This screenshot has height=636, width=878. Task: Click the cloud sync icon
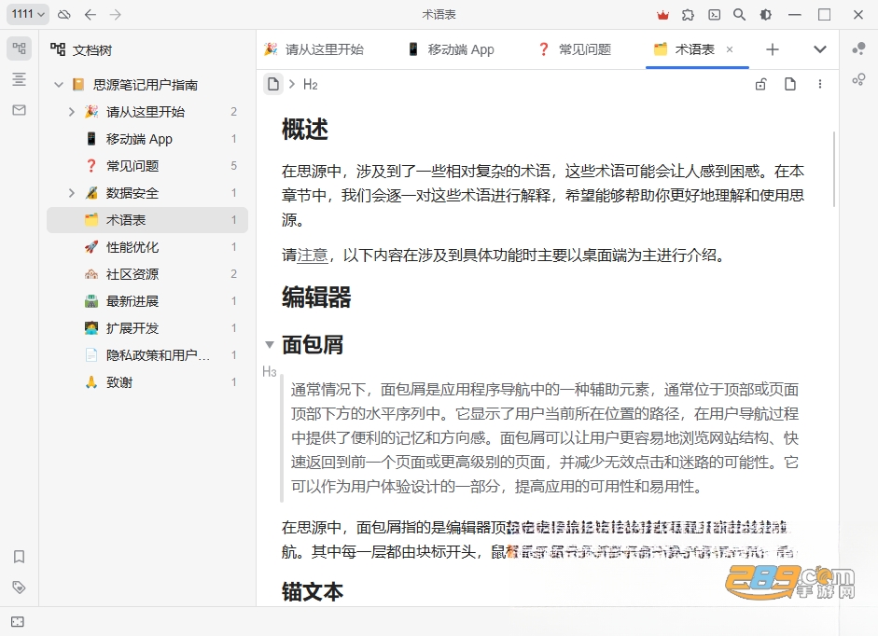(x=64, y=15)
